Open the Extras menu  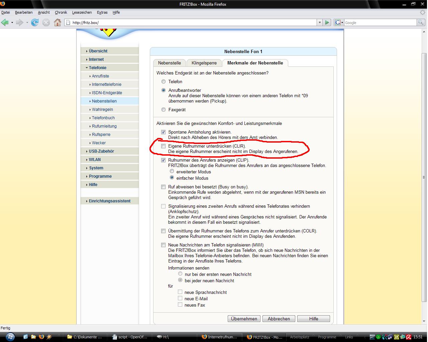(102, 12)
